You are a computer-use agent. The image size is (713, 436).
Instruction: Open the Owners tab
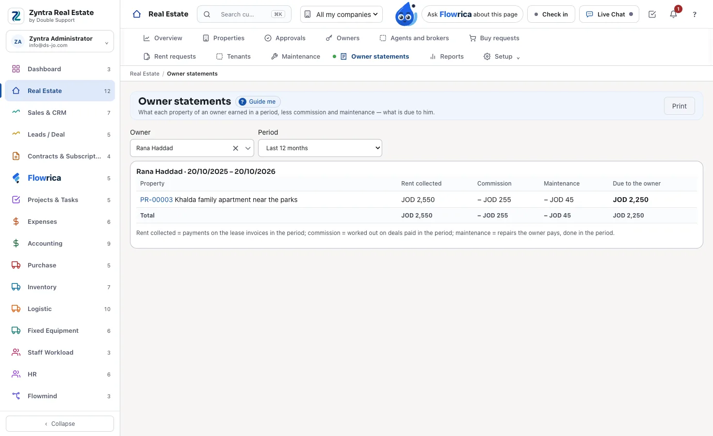point(342,38)
